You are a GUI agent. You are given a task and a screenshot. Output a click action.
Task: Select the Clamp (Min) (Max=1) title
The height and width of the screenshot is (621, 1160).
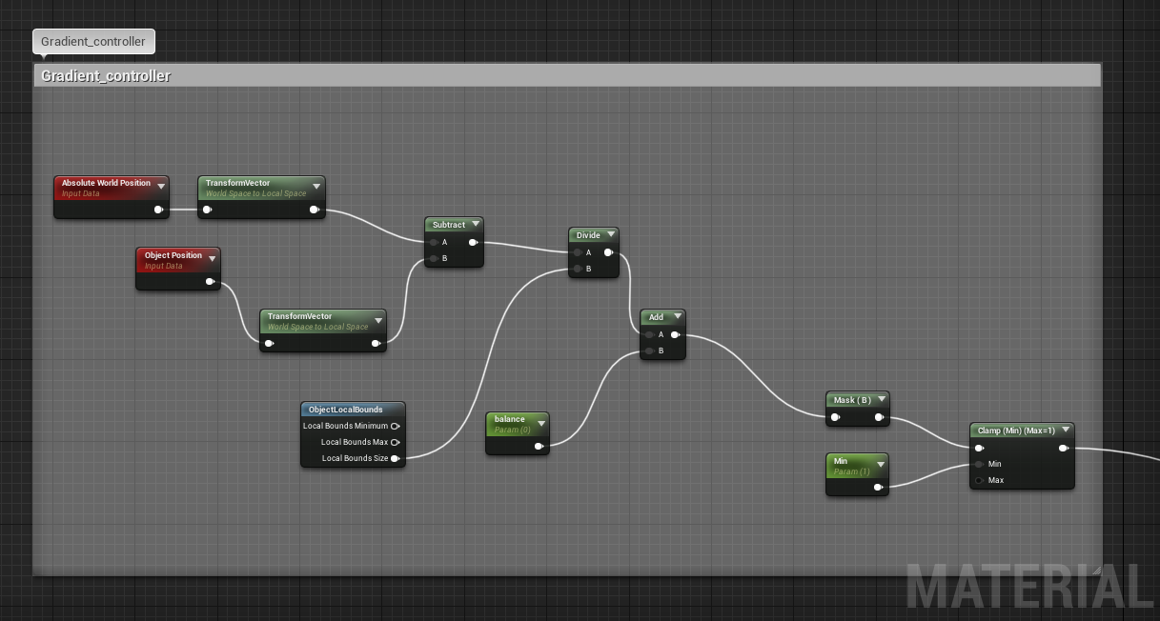[x=1016, y=431]
